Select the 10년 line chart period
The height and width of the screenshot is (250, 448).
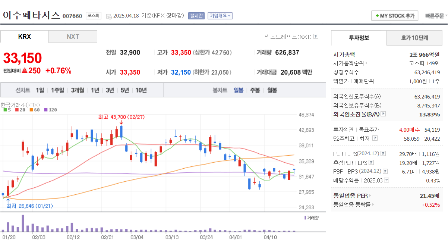click(x=141, y=90)
